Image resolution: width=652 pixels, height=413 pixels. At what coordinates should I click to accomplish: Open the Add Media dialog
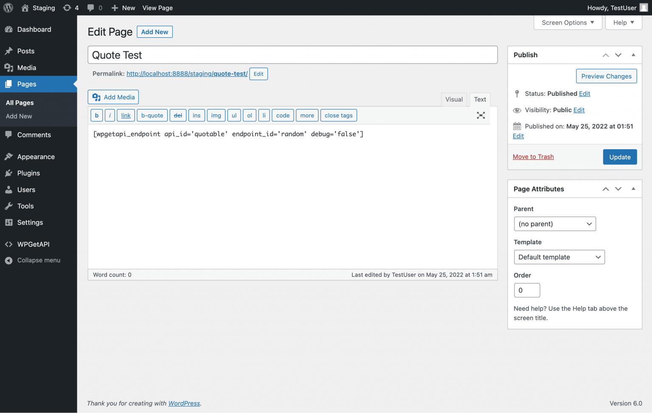pyautogui.click(x=113, y=97)
